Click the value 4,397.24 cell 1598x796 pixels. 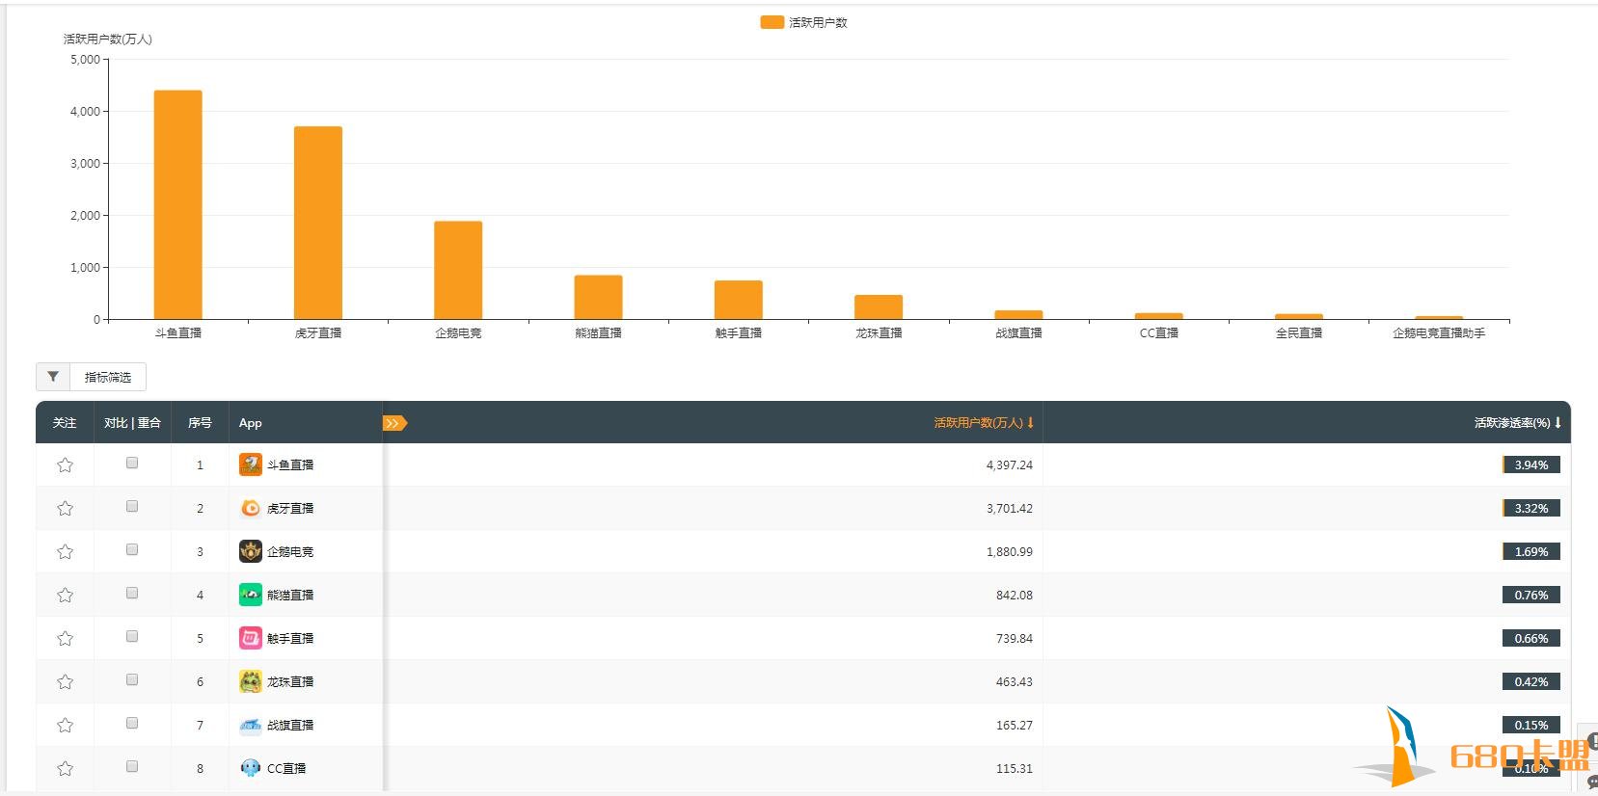(1009, 464)
